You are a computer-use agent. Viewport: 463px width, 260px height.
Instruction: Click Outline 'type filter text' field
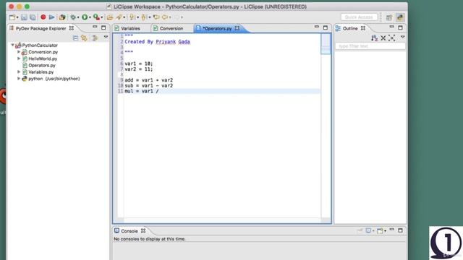pyautogui.click(x=370, y=46)
